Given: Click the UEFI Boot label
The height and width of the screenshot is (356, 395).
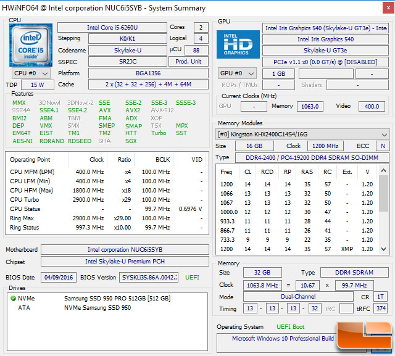Looking at the screenshot, I should (291, 327).
